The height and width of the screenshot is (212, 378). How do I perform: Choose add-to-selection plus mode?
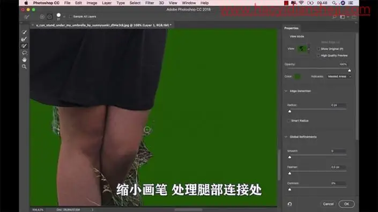[x=42, y=17]
